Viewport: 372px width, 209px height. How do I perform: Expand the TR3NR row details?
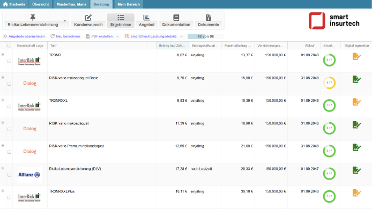(x=3, y=55)
